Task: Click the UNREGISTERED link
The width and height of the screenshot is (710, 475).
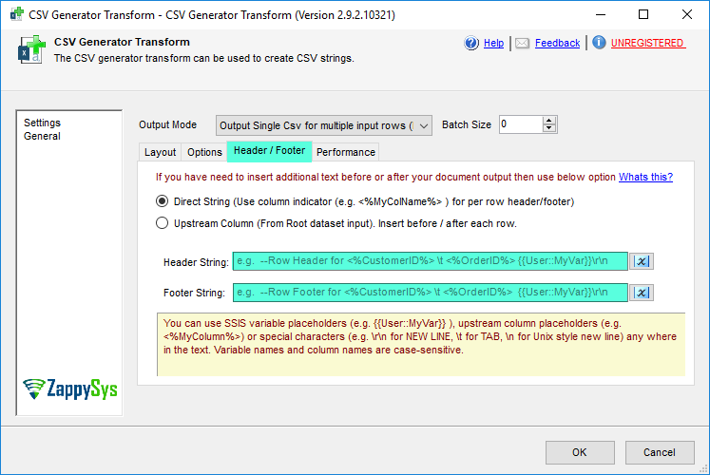Action: [648, 43]
